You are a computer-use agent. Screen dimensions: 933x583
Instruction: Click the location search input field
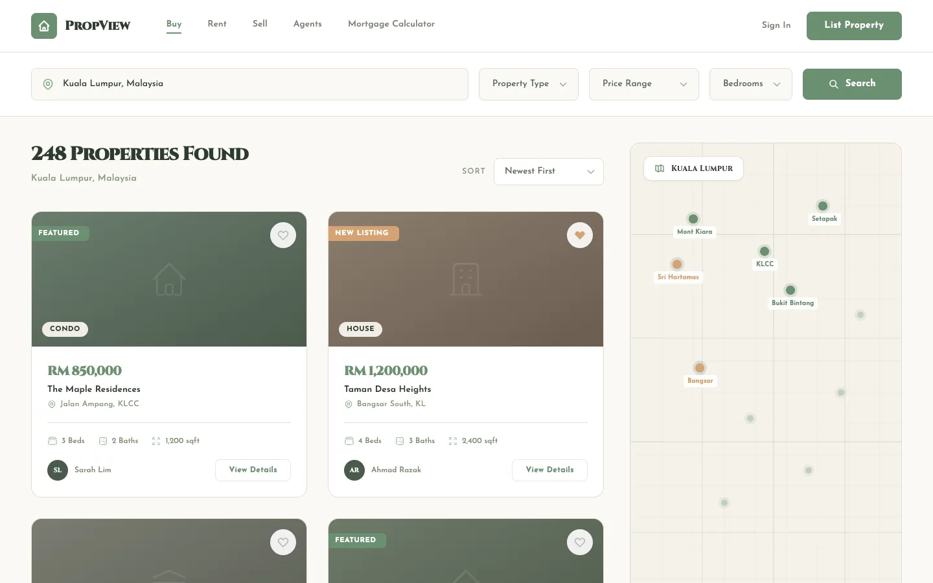coord(249,84)
